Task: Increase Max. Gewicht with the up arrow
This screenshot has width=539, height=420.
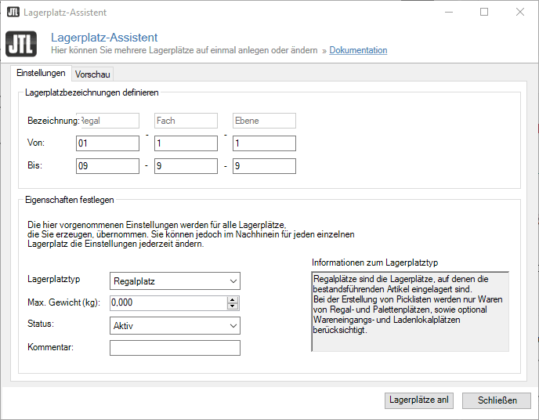Action: point(233,299)
